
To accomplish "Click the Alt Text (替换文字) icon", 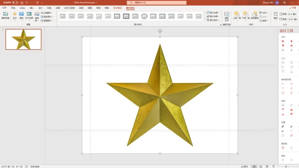I will click(x=226, y=17).
